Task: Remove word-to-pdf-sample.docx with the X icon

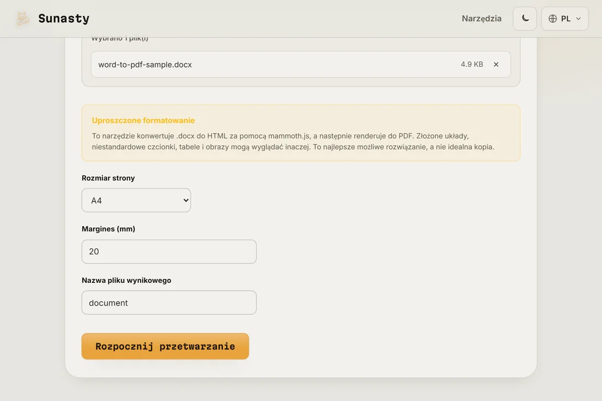Action: [496, 65]
